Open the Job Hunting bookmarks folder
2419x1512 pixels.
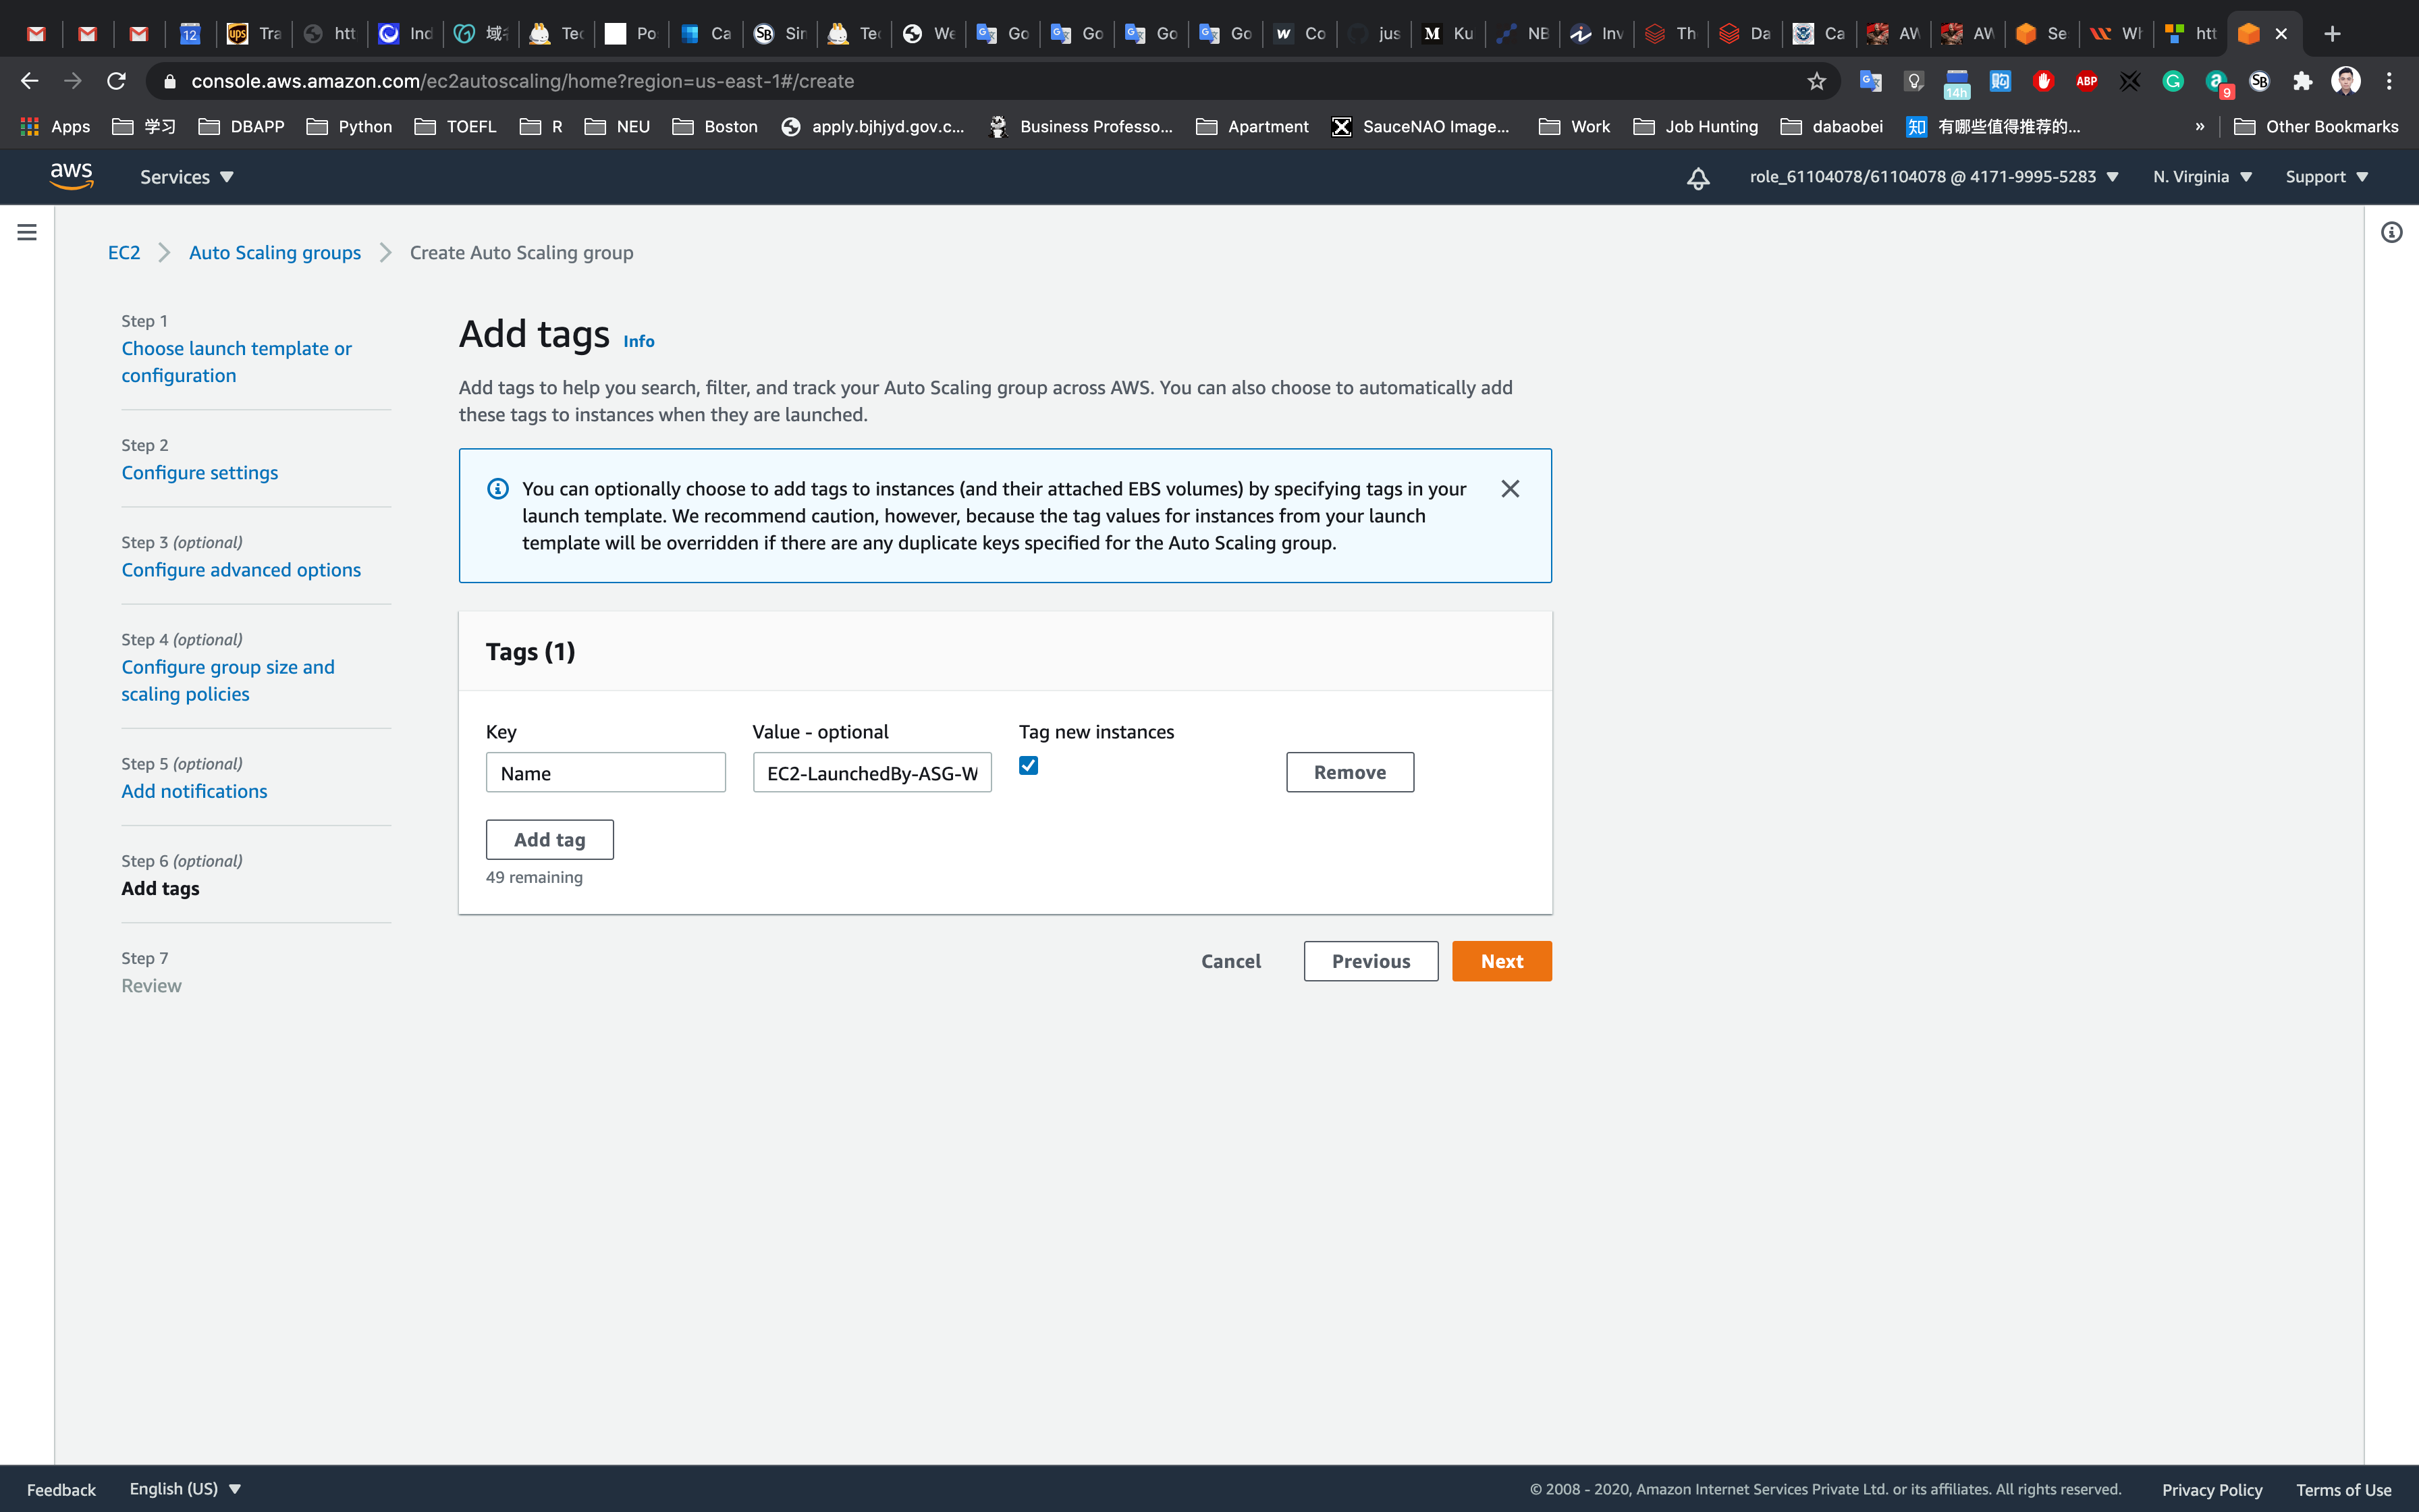[x=1696, y=127]
